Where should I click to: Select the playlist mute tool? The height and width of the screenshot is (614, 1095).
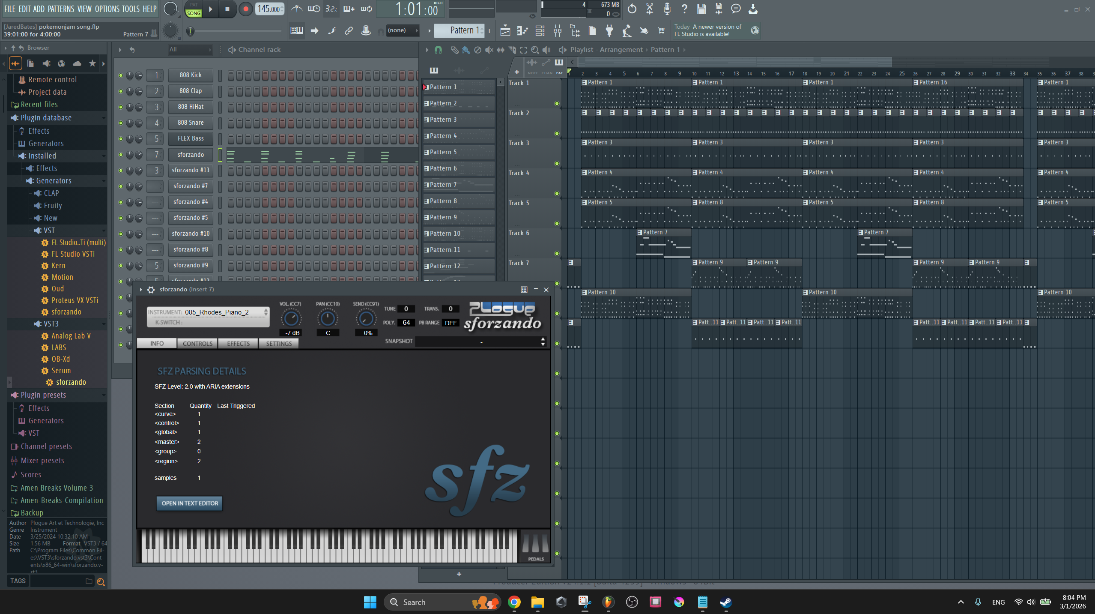(x=489, y=50)
